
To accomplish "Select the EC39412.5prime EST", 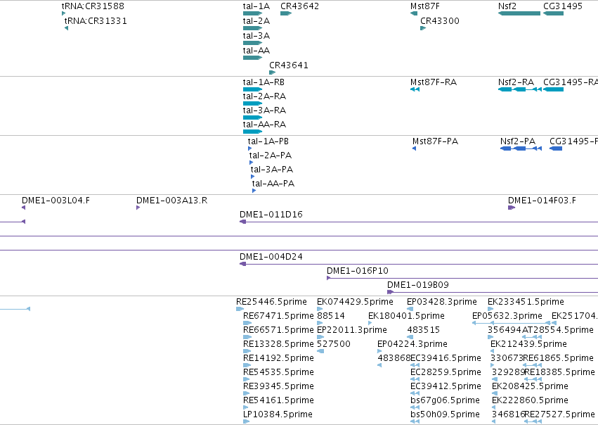I will (x=415, y=394).
